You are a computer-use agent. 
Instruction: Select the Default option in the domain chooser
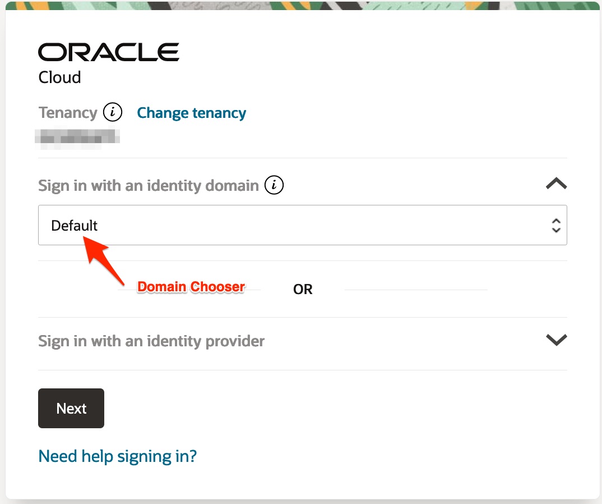point(73,225)
